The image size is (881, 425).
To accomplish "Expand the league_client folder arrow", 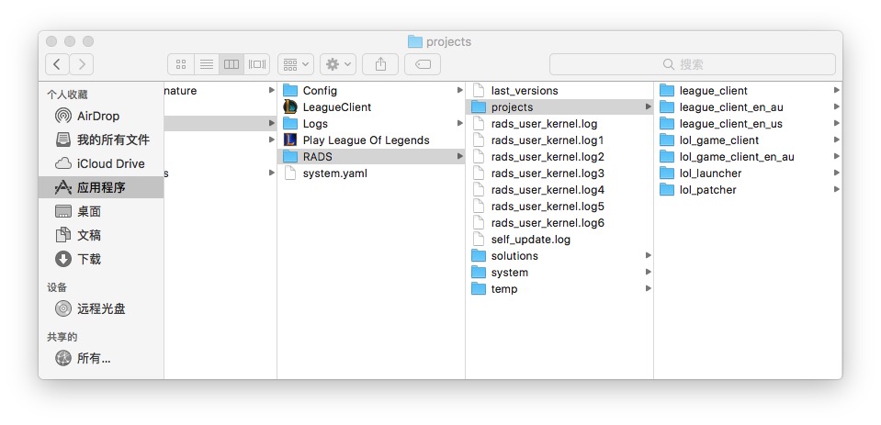I will coord(837,90).
